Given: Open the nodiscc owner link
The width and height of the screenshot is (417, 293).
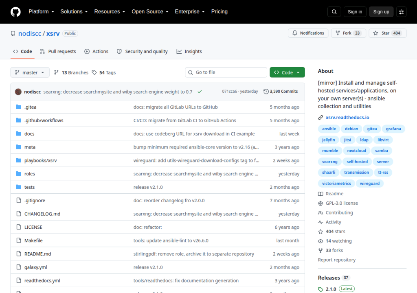Looking at the screenshot, I should point(30,33).
